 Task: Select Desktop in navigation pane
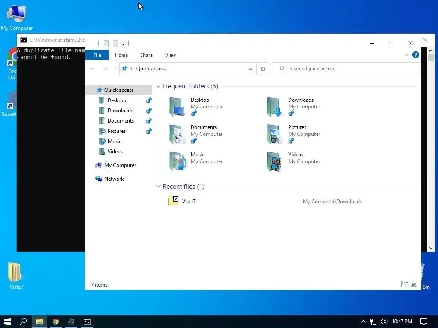(x=117, y=100)
